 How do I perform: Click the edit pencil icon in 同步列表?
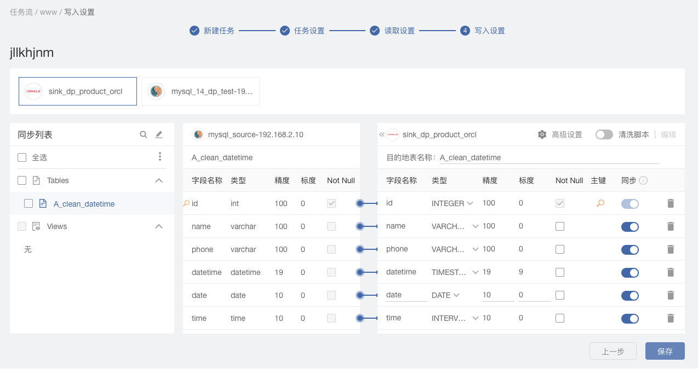click(159, 134)
